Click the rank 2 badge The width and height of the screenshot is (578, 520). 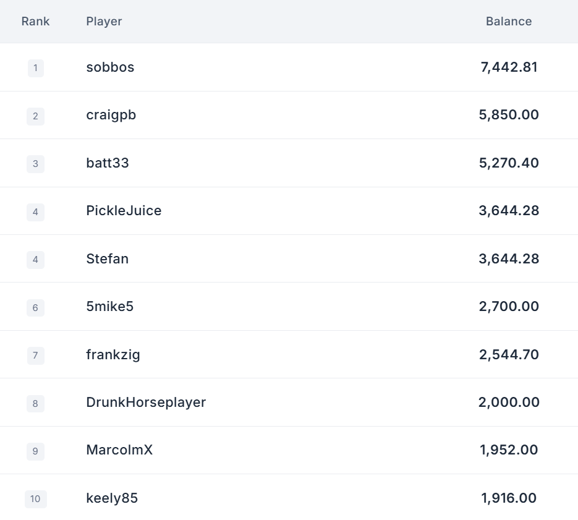pyautogui.click(x=35, y=116)
